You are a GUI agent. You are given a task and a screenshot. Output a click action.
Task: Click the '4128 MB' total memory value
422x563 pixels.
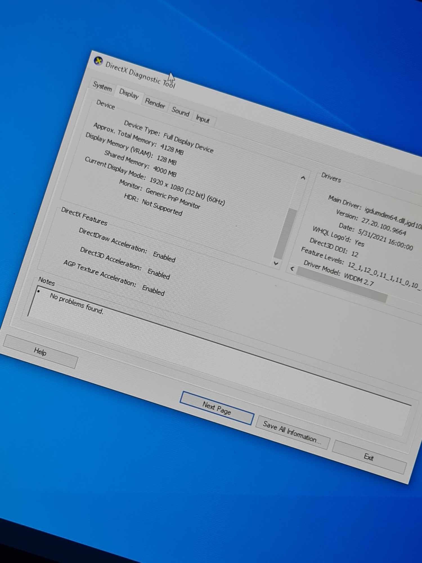(172, 149)
